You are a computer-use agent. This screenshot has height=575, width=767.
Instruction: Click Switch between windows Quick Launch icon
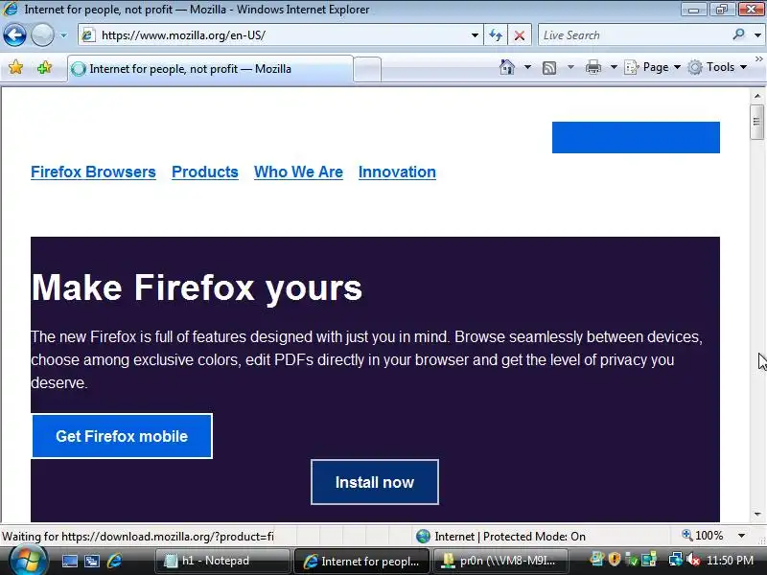point(92,561)
